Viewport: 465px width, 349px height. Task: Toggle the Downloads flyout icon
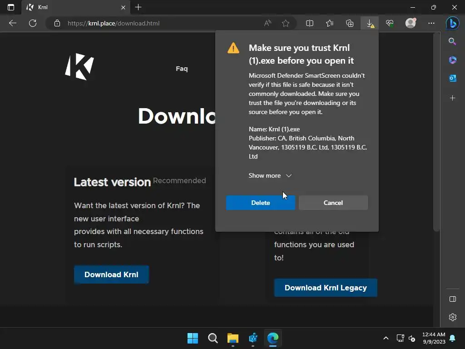pyautogui.click(x=370, y=23)
